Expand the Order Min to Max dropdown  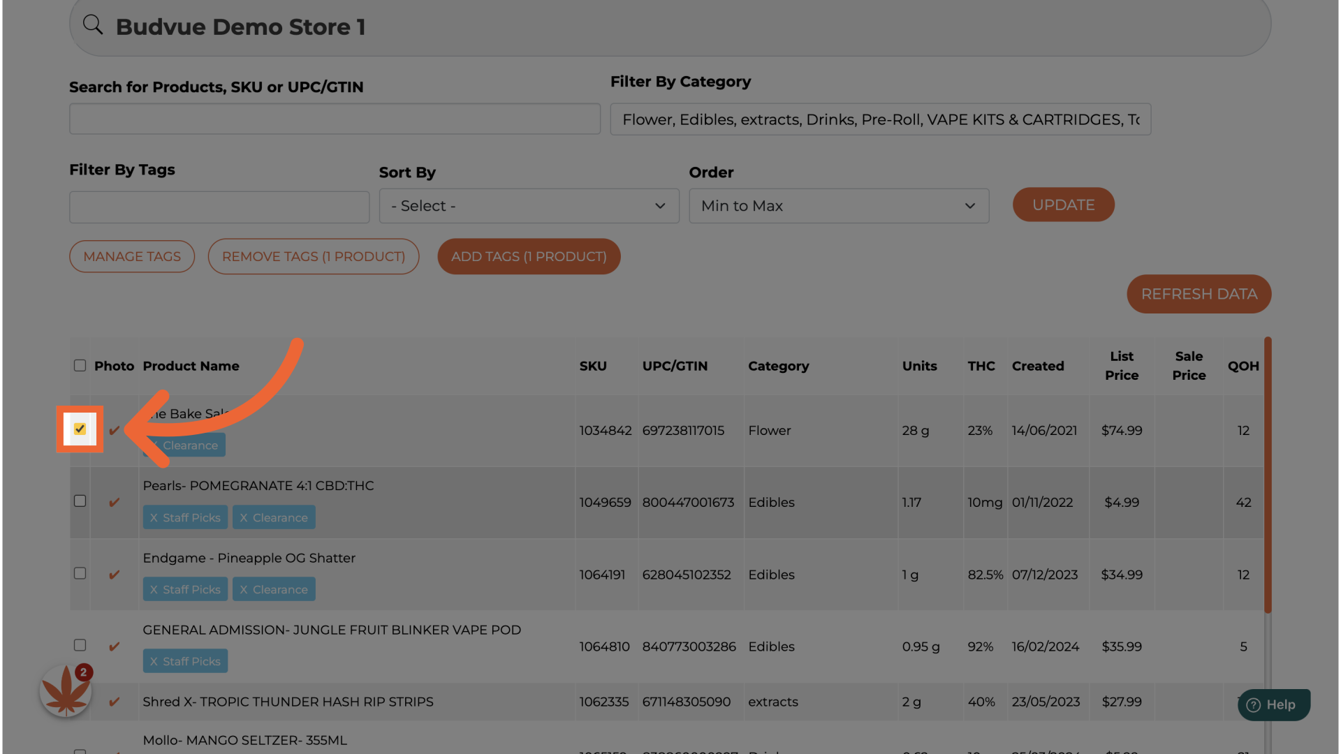[838, 206]
